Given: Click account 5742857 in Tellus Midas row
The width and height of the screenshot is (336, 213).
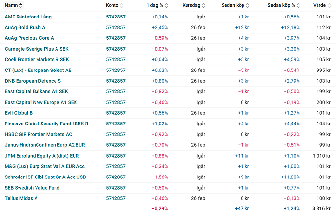Looking at the screenshot, I should pyautogui.click(x=116, y=198).
